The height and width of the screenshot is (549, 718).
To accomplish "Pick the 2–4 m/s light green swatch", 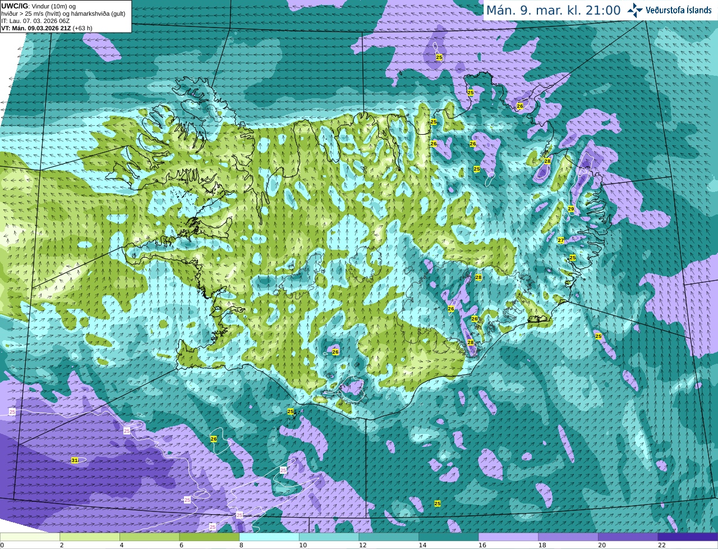I will 90,537.
